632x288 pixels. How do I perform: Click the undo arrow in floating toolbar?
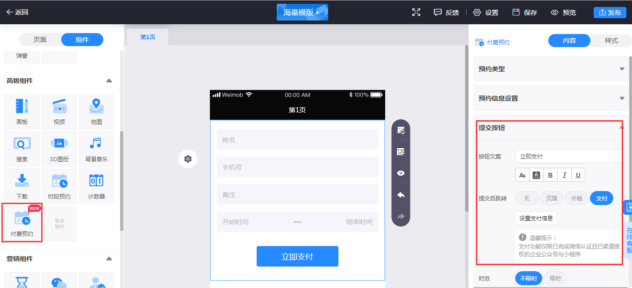tap(401, 195)
